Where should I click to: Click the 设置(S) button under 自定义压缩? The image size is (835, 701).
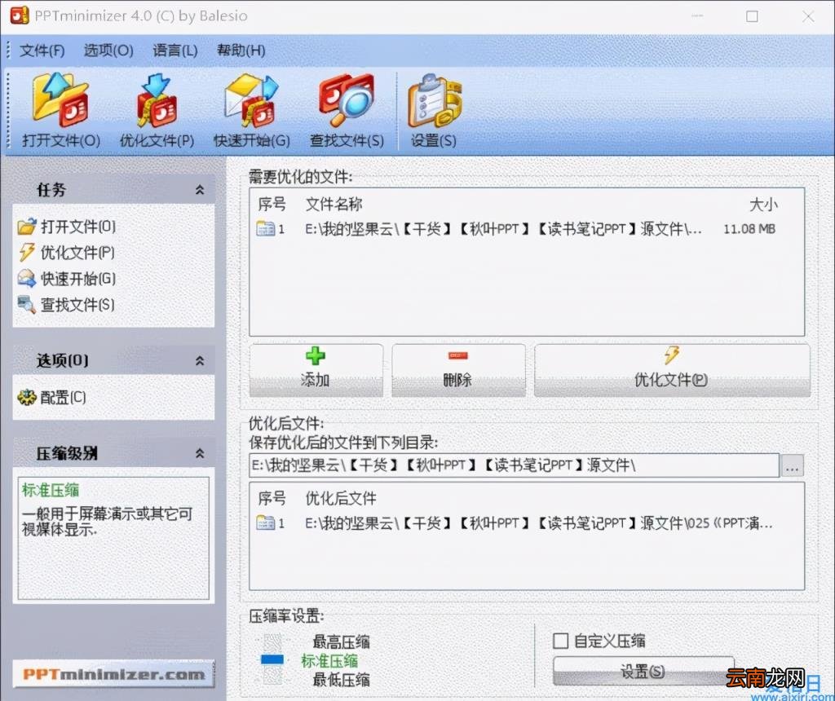643,671
